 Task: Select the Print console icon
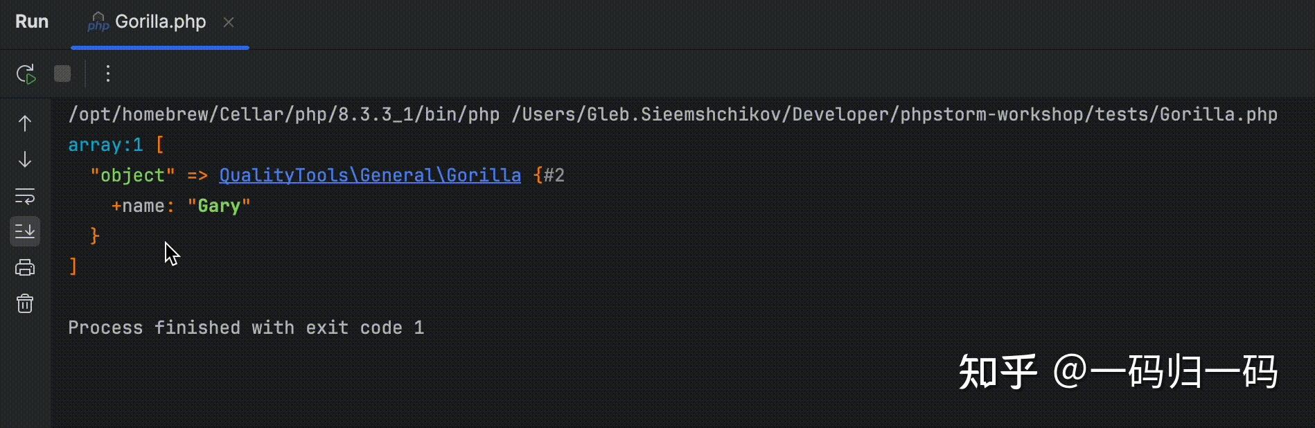[25, 268]
